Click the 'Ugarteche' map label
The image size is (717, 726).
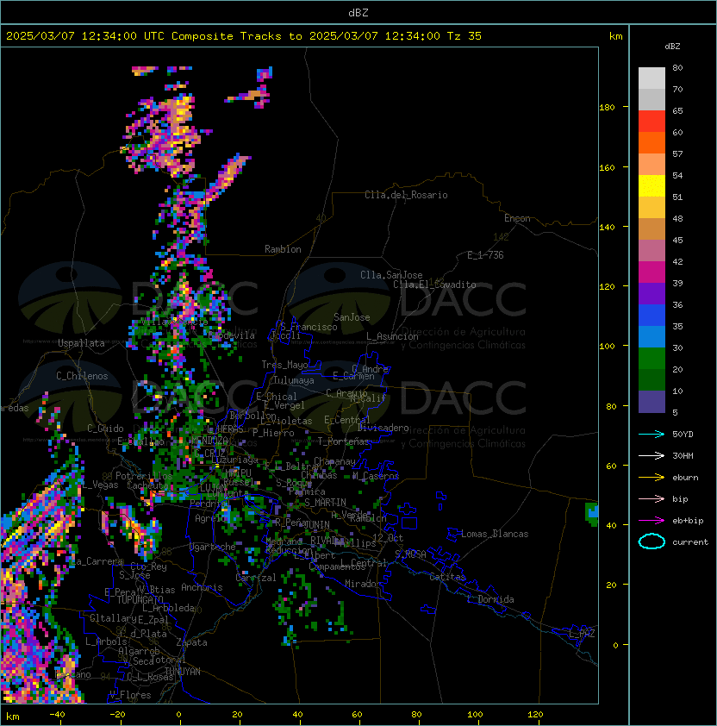[x=213, y=547]
